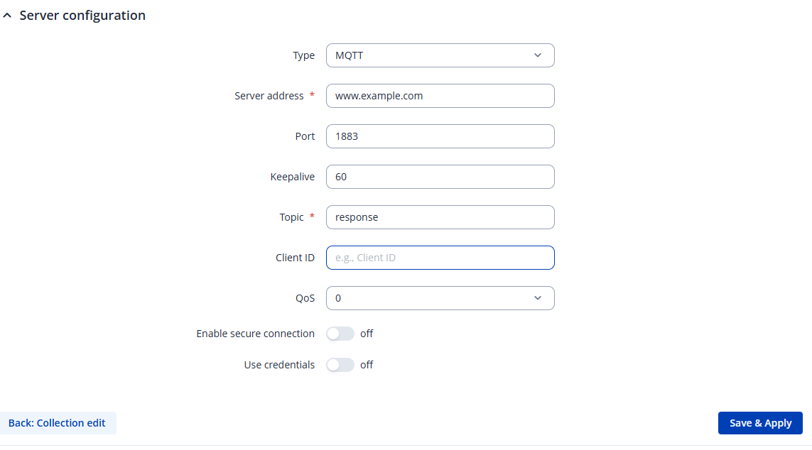Select the Keepalive input with 60
The width and height of the screenshot is (812, 450).
[440, 177]
